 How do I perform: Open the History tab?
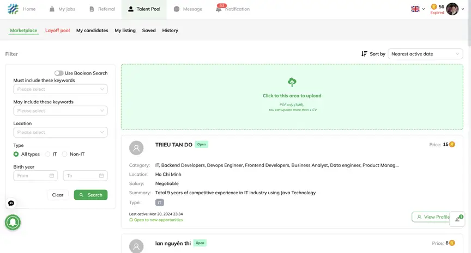170,30
